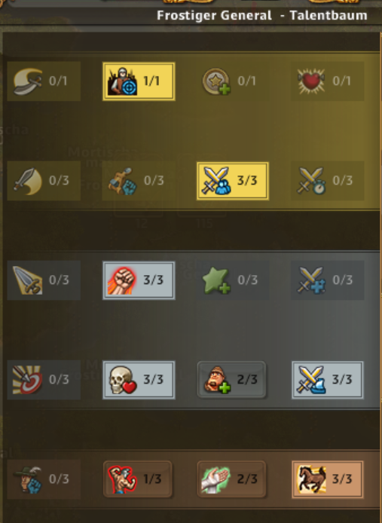
Task: Select the green glowing hand talent 2/3
Action: pyautogui.click(x=231, y=479)
